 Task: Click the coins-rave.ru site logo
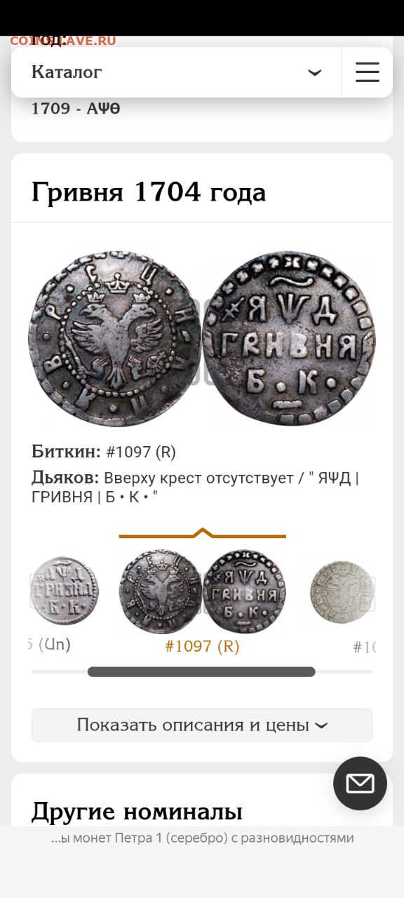[x=63, y=41]
